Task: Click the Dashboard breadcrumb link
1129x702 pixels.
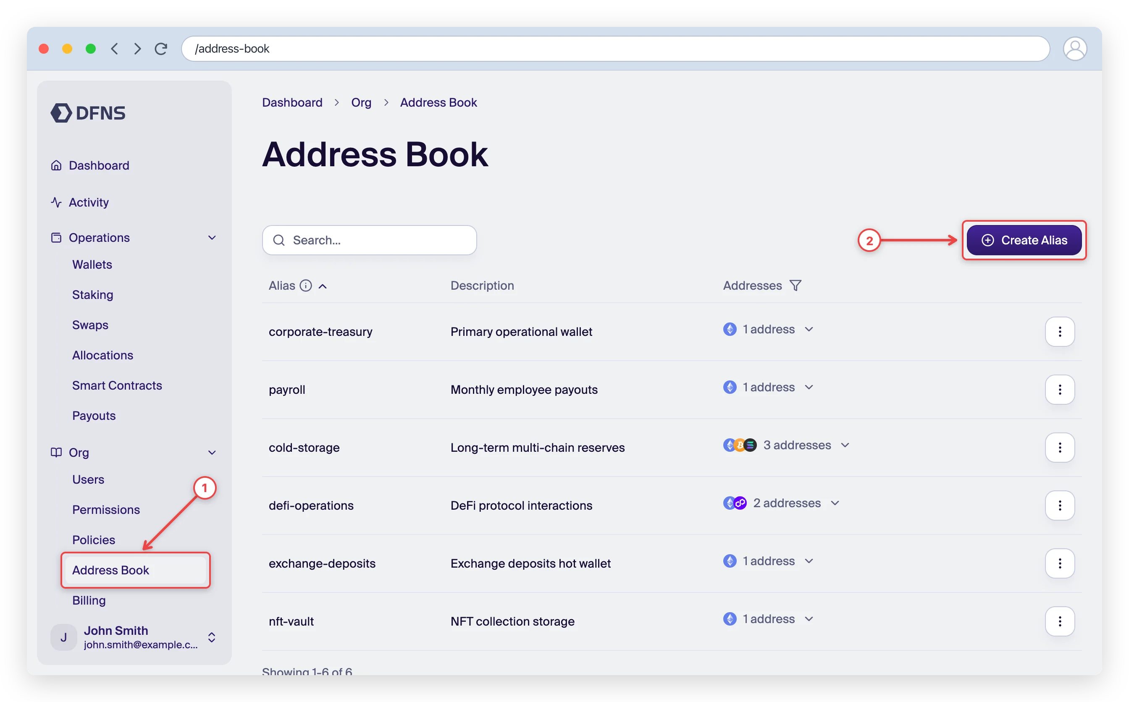Action: (x=292, y=102)
